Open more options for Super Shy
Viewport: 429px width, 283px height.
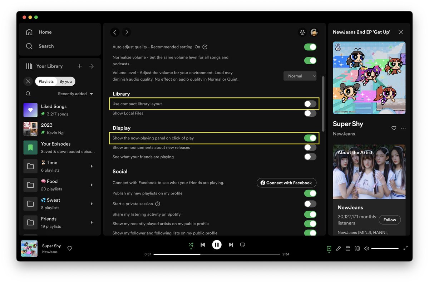click(x=403, y=128)
